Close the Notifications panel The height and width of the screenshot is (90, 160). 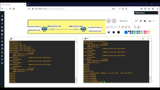click(157, 13)
